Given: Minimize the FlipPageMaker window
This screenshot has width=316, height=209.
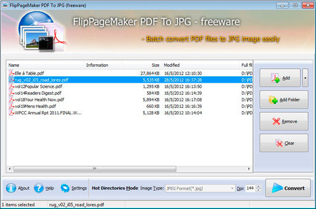Looking at the screenshot, I should [x=282, y=5].
